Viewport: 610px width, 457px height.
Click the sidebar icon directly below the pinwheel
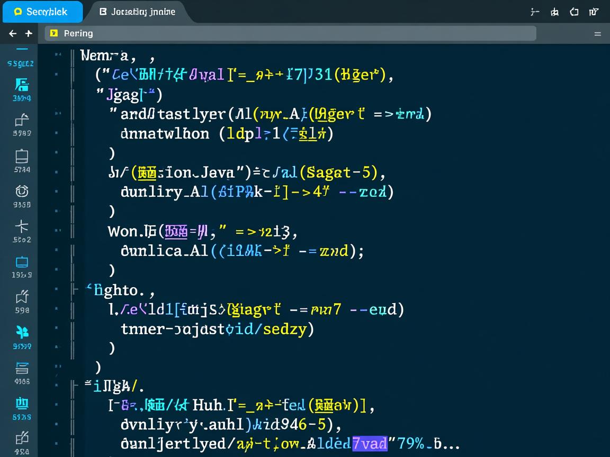pyautogui.click(x=22, y=368)
